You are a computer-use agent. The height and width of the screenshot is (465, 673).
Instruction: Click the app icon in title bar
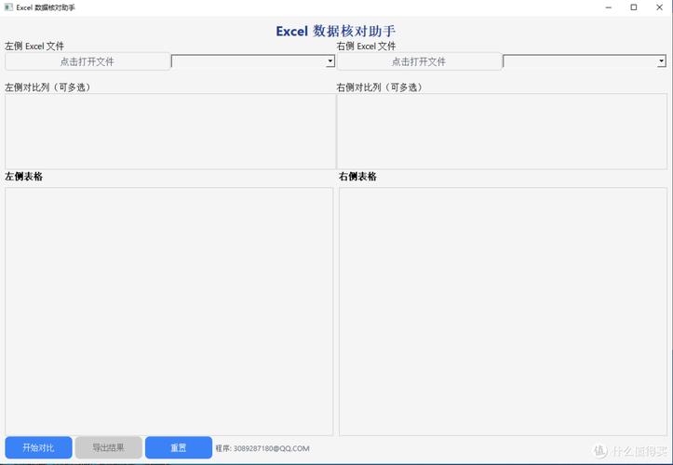[x=8, y=7]
